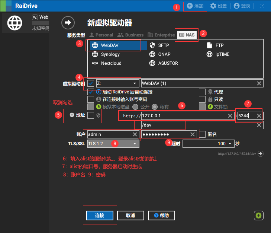This screenshot has height=233, width=271.
Task: Select the W: Web drive globe icon
Action: coord(15,23)
